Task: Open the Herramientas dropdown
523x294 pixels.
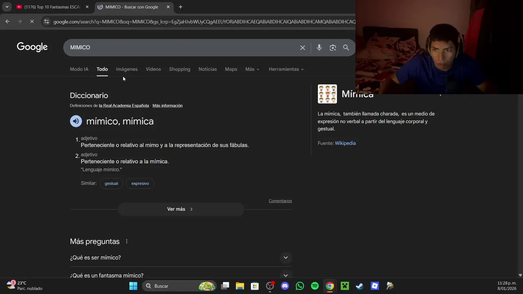Action: [x=286, y=69]
